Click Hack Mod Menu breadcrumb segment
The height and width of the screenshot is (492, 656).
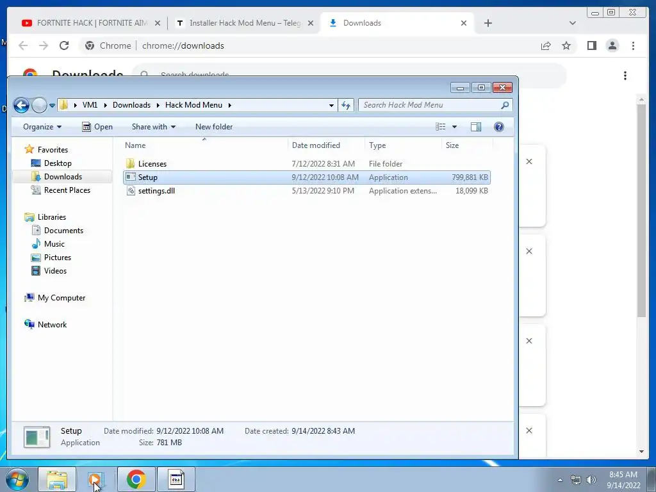coord(193,105)
